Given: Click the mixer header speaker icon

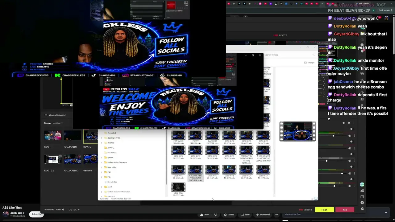Looking at the screenshot, I should 344,123.
